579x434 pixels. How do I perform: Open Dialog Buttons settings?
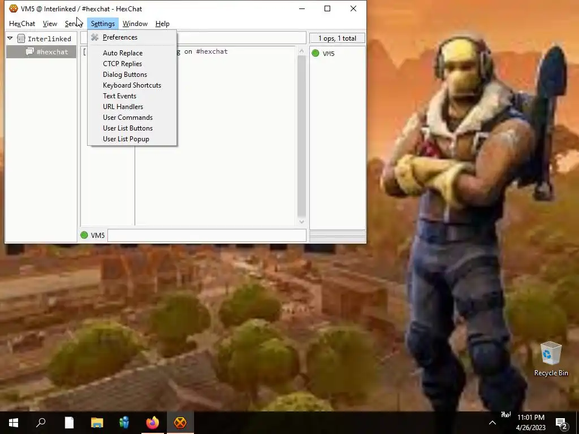(125, 75)
